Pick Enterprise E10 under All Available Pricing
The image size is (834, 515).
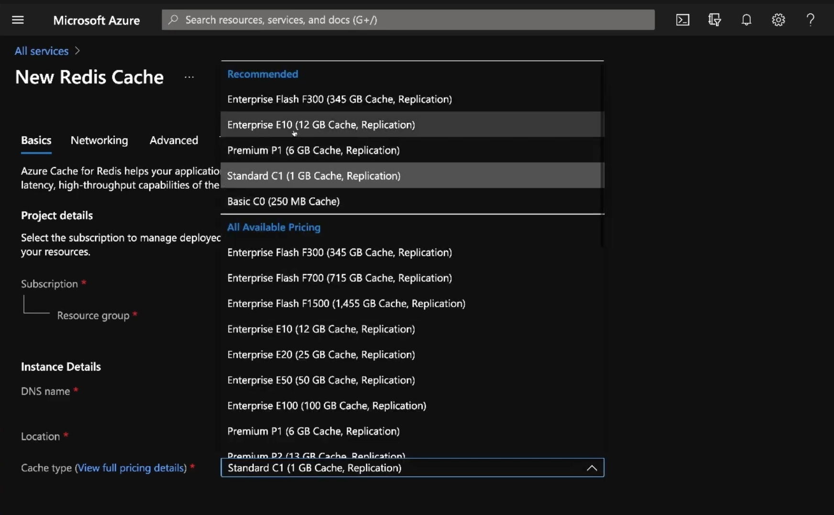click(x=412, y=329)
